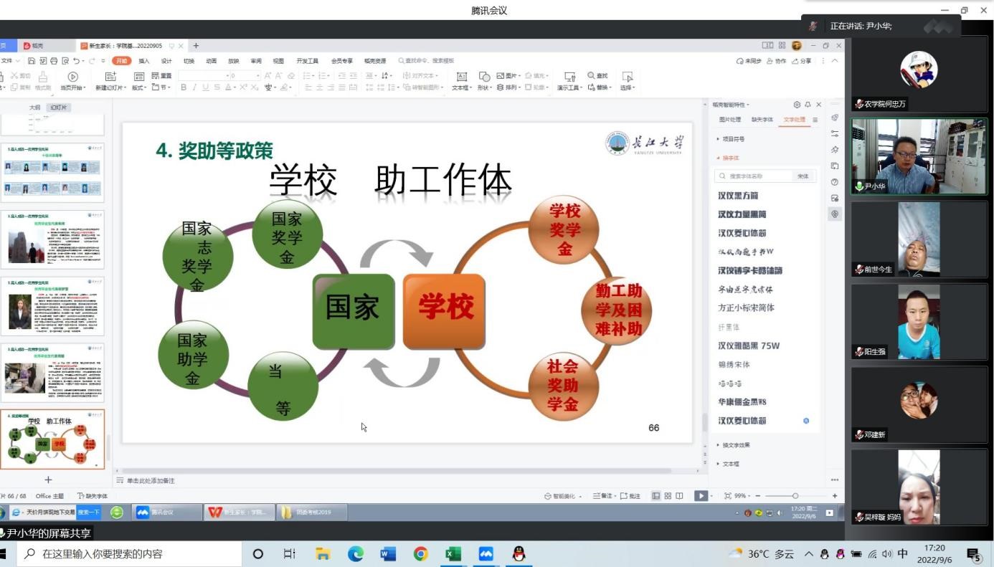The width and height of the screenshot is (994, 567).
Task: Click the 新建幻灯片 new slide icon
Action: (x=110, y=77)
